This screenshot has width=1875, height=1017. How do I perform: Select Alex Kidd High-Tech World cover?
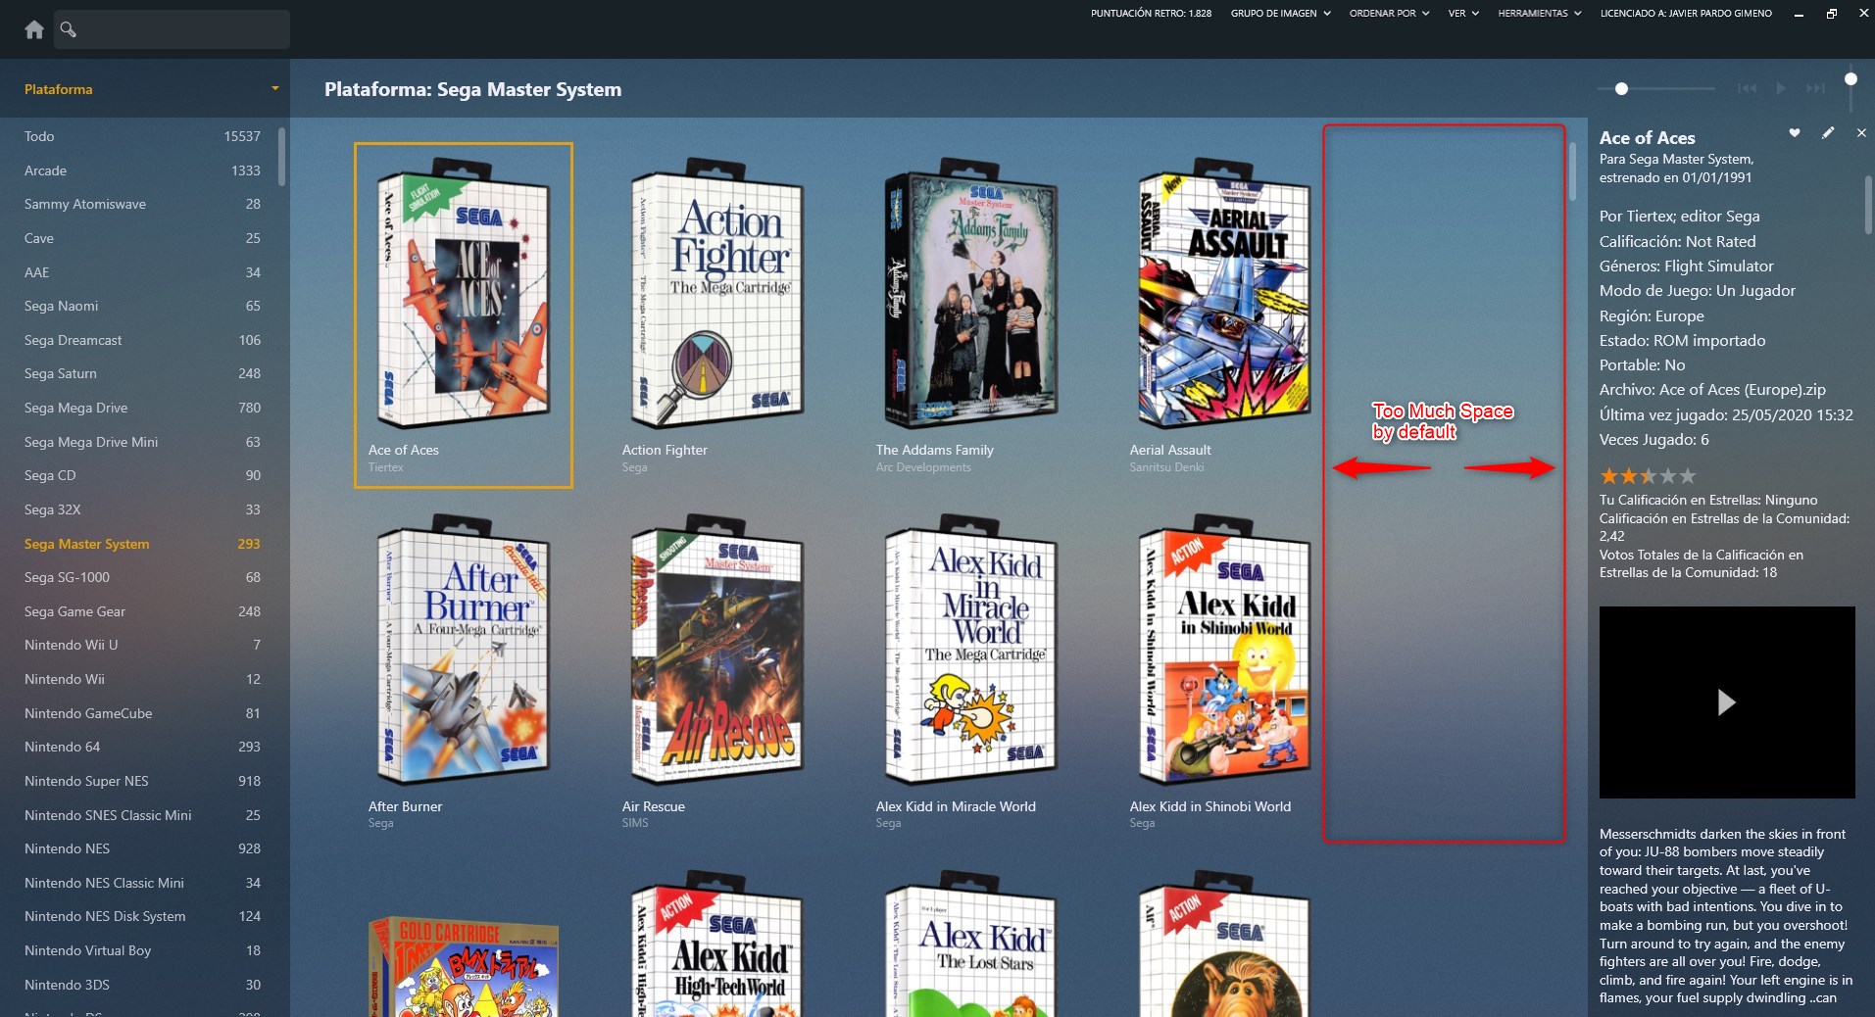tap(717, 944)
